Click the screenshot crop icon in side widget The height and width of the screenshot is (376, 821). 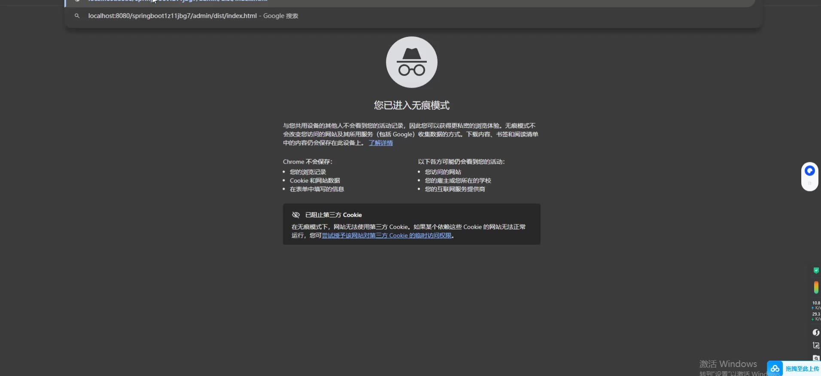[x=816, y=345]
